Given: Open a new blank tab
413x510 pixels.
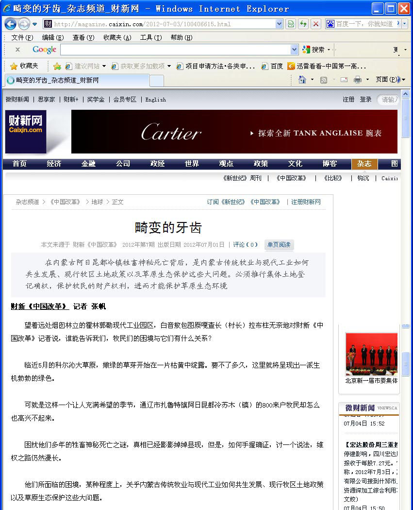Looking at the screenshot, I should (157, 81).
